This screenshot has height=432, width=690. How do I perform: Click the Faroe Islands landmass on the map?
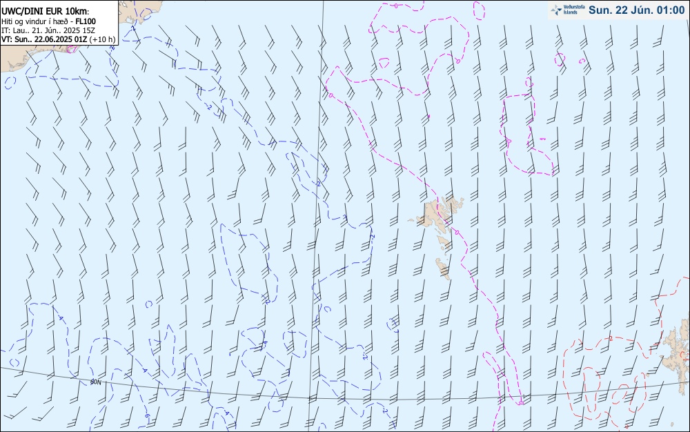pos(438,236)
